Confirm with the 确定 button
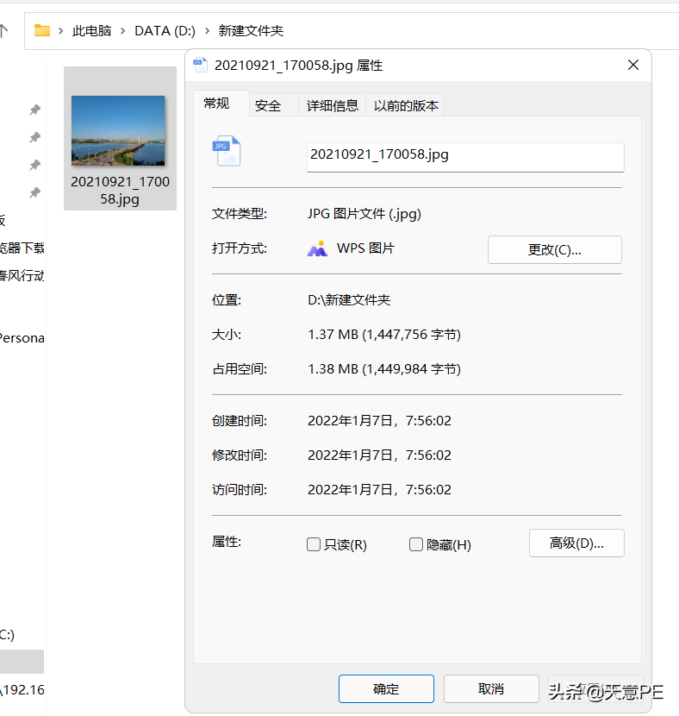The height and width of the screenshot is (716, 679). [386, 688]
